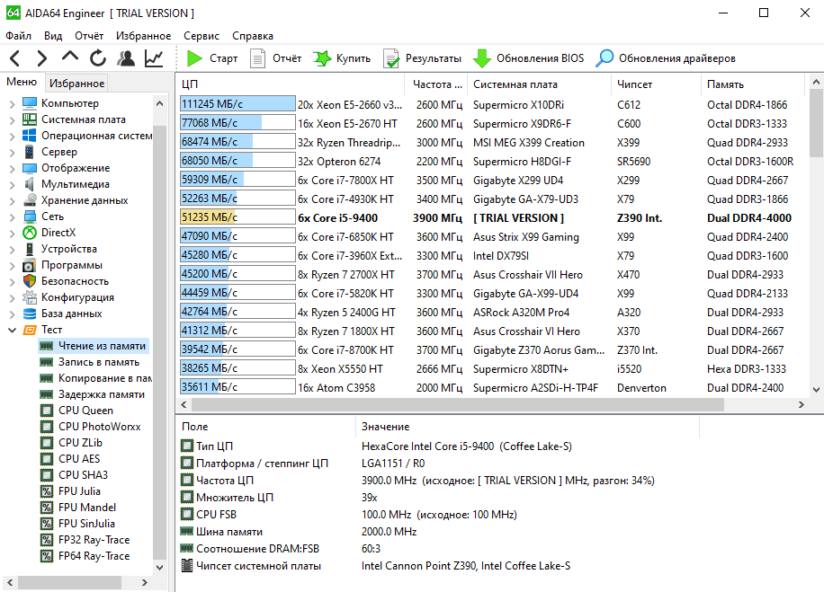Expand the Отображение tree node
This screenshot has width=824, height=592.
tap(12, 169)
